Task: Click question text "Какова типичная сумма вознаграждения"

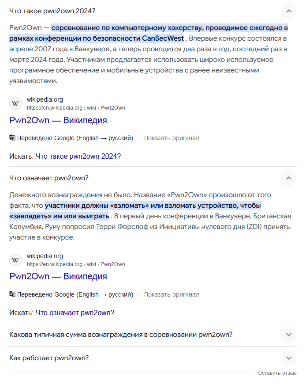Action: 121,335
